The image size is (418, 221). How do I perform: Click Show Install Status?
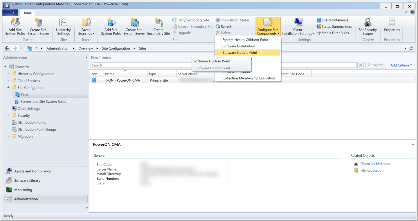233,20
